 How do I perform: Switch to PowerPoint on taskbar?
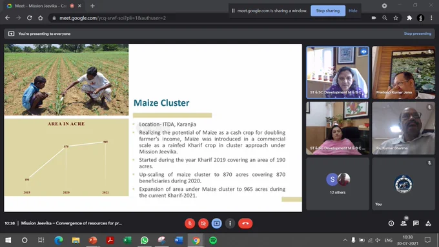click(x=93, y=240)
